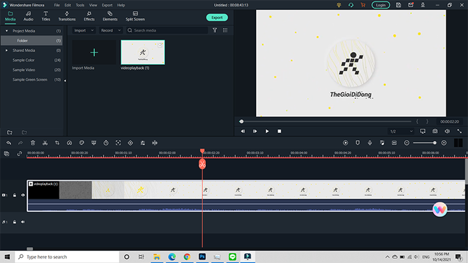Screen dimensions: 468x263
Task: Switch to the Transitions tab
Action: pos(67,16)
